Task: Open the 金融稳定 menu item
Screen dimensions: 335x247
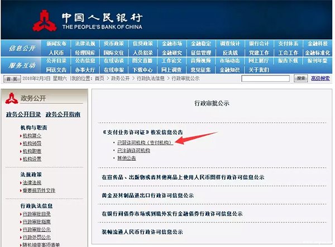Action: click(x=201, y=44)
